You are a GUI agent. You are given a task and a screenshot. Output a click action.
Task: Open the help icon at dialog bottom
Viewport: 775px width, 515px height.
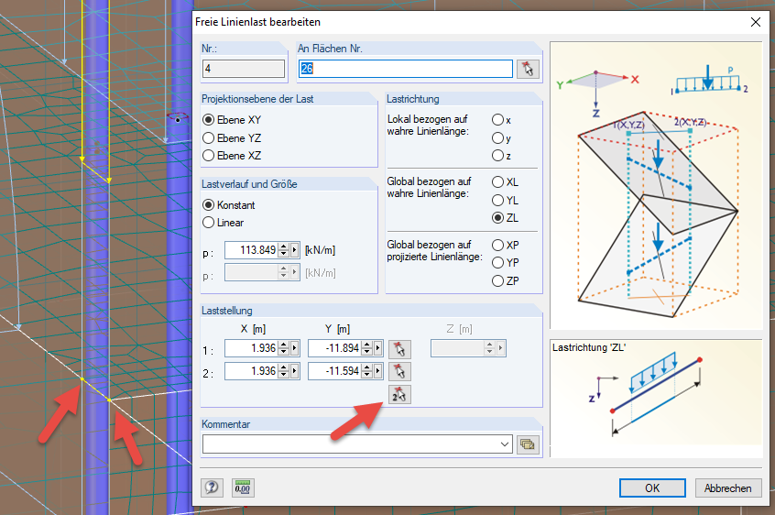coord(212,488)
